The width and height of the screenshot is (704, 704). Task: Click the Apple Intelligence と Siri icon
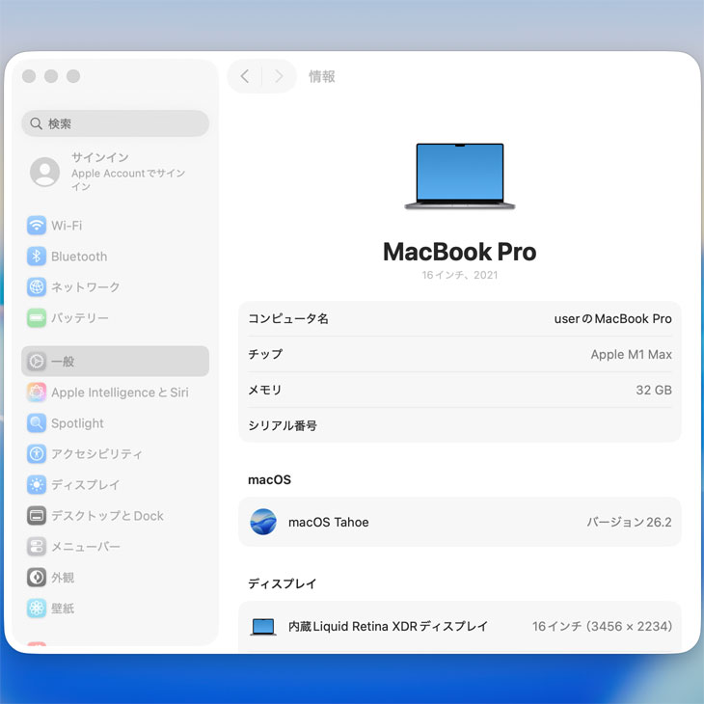(37, 393)
